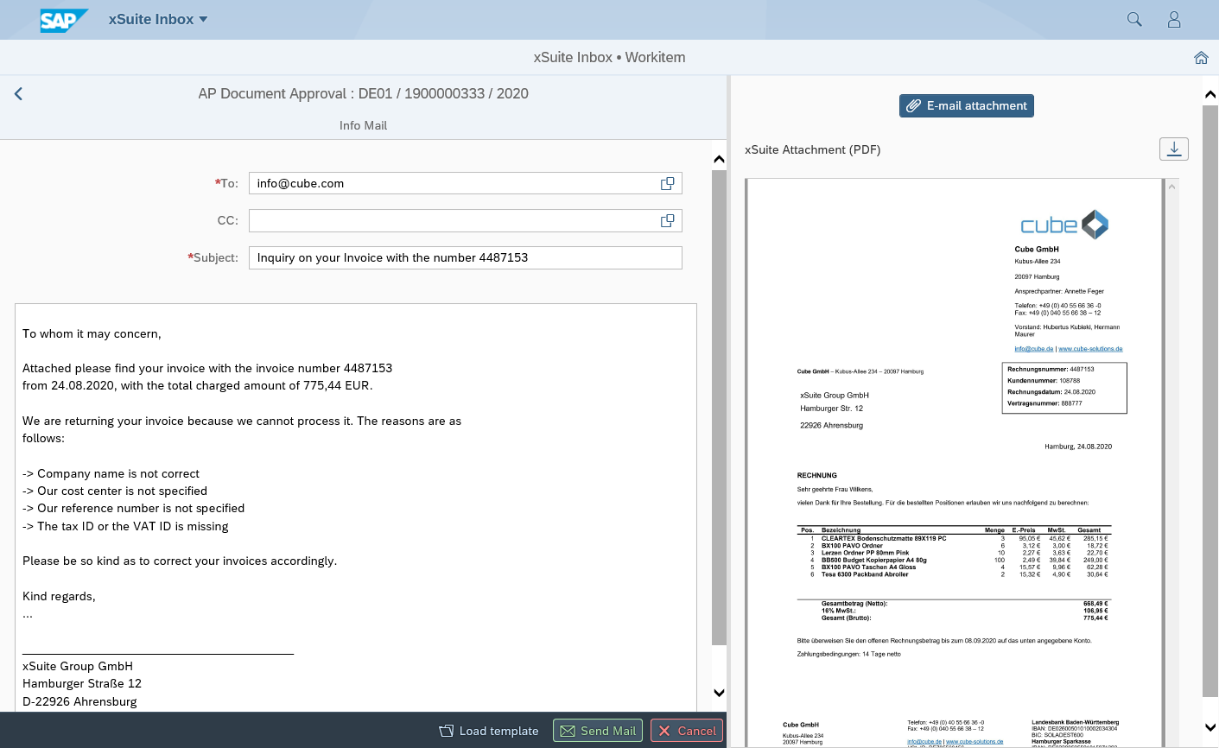Viewport: 1219px width, 748px height.
Task: Send the inquiry mail
Action: 598,730
